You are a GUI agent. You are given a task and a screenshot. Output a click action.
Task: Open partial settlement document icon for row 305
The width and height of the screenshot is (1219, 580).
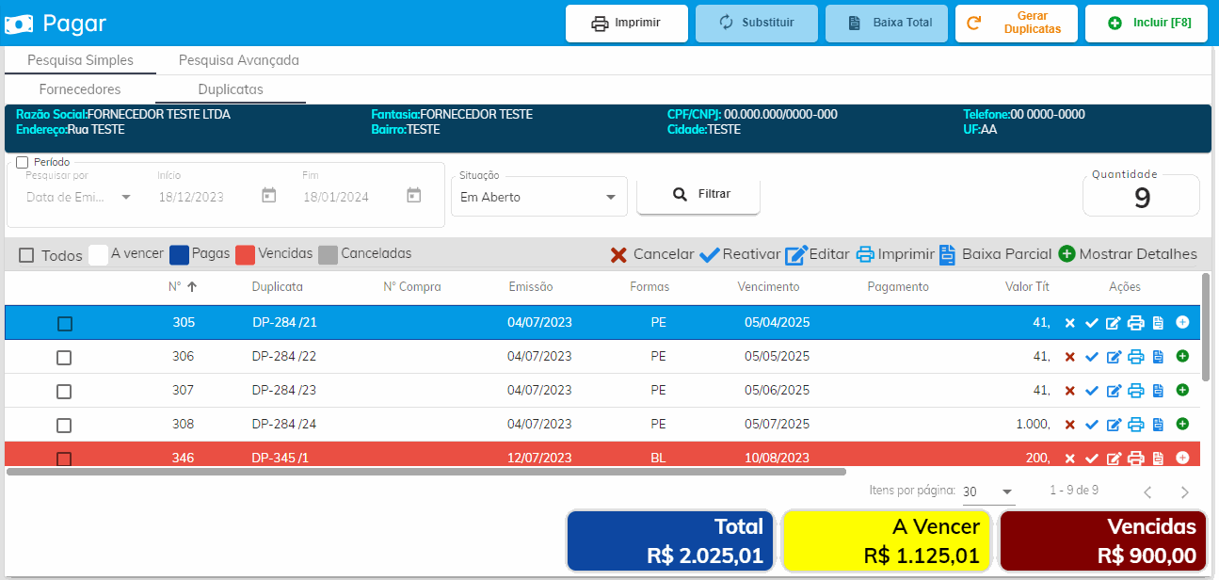[1158, 323]
